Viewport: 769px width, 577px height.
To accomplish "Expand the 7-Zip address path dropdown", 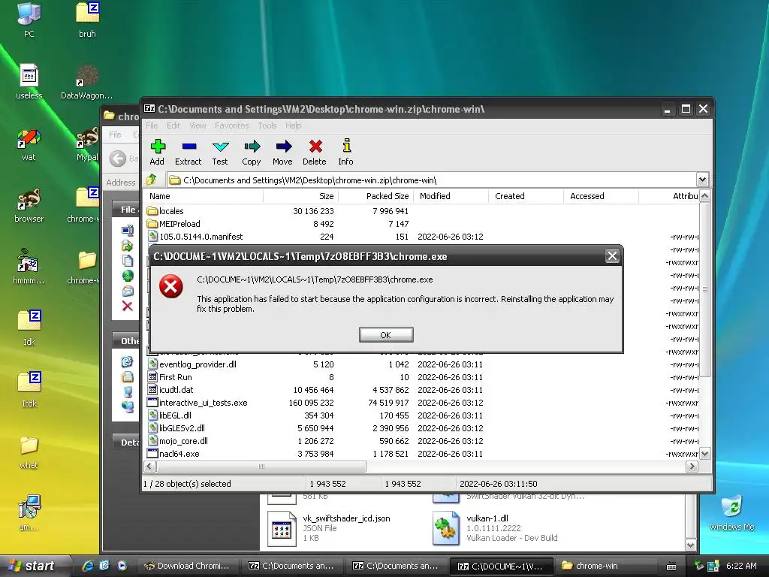I will point(702,180).
